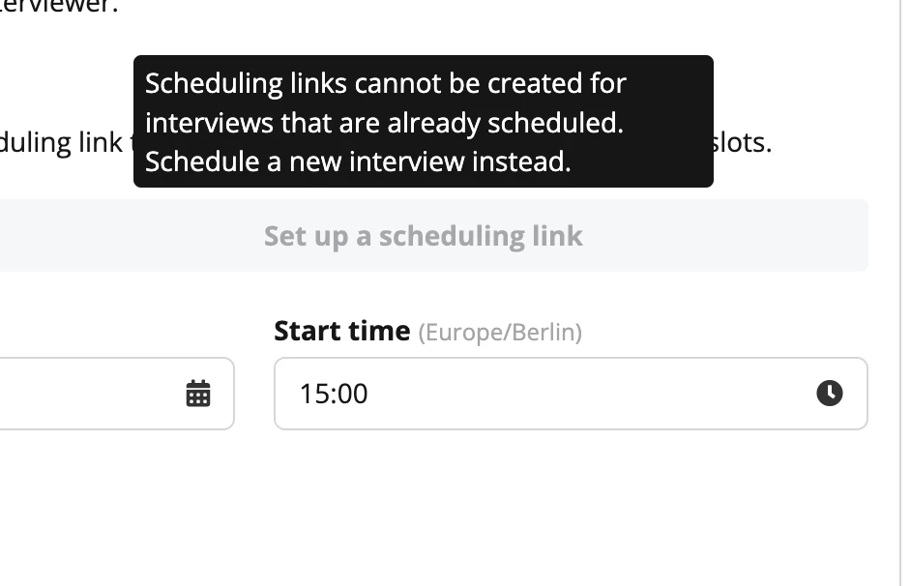Click the clock icon in Start time
This screenshot has width=911, height=586.
pos(829,394)
